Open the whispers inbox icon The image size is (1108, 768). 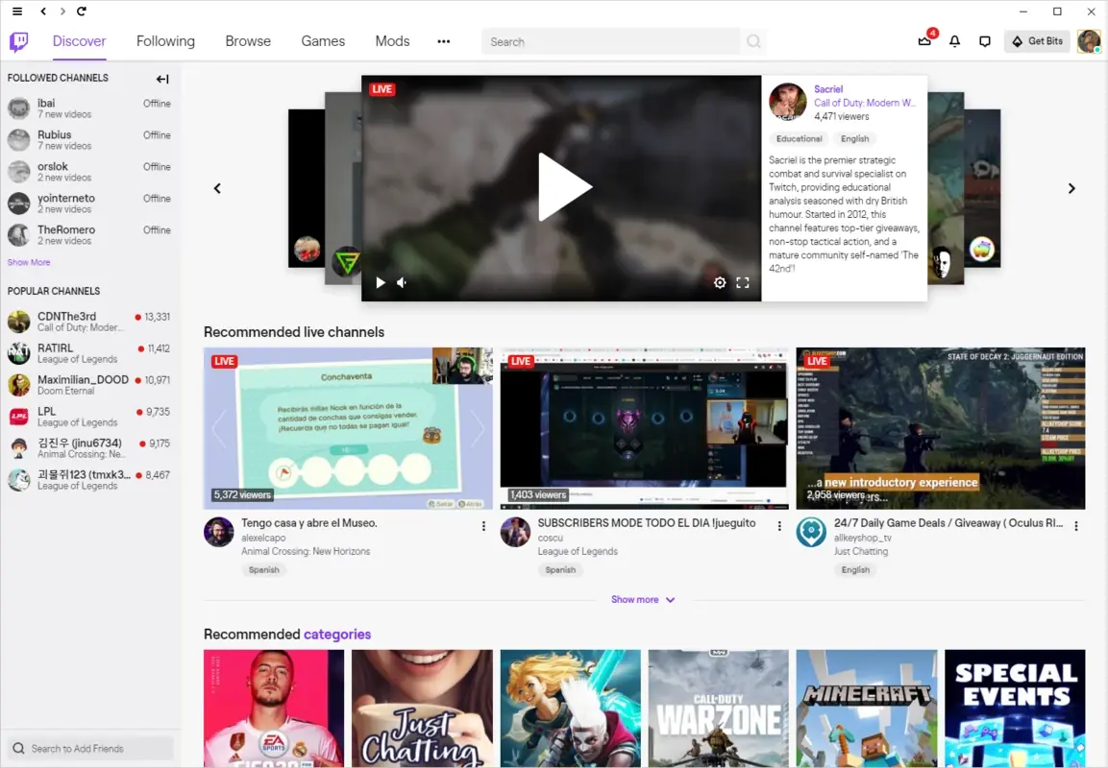[923, 41]
